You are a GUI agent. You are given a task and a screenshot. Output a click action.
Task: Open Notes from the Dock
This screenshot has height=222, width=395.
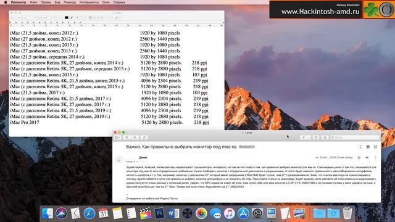click(x=117, y=213)
